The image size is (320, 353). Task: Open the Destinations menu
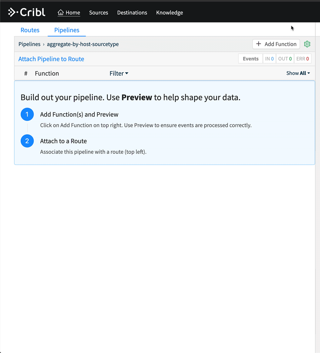[x=132, y=12]
